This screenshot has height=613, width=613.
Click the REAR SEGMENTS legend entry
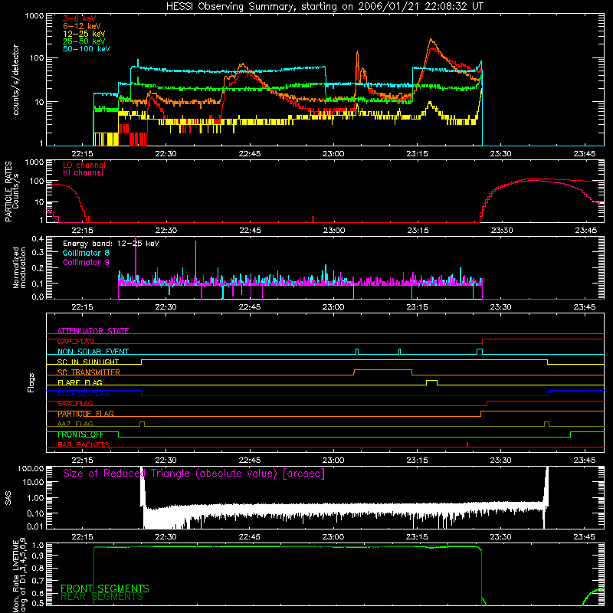[x=102, y=596]
